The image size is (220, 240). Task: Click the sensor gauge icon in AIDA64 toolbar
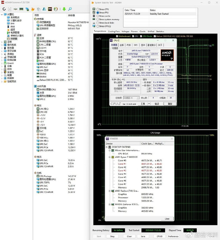point(56,9)
